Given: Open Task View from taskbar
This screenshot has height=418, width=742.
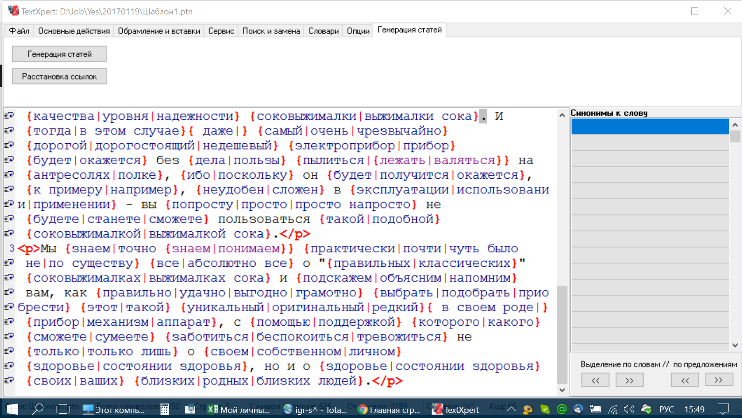Looking at the screenshot, I should click(x=63, y=409).
